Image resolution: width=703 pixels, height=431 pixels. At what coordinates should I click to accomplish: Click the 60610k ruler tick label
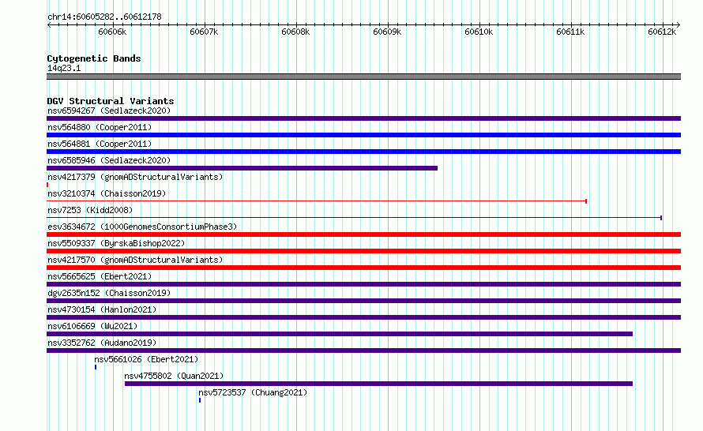[479, 32]
